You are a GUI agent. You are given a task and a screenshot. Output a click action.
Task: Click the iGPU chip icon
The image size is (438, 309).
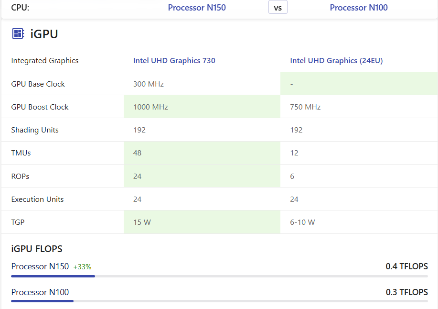tap(18, 33)
